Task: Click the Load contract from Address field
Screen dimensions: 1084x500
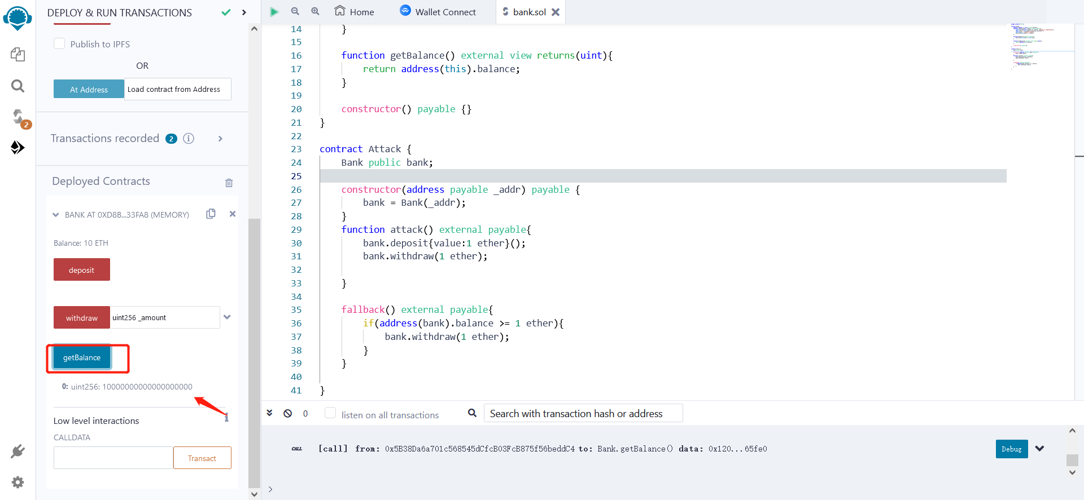Action: (x=178, y=89)
